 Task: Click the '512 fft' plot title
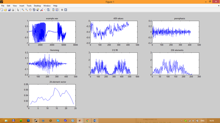115,50
